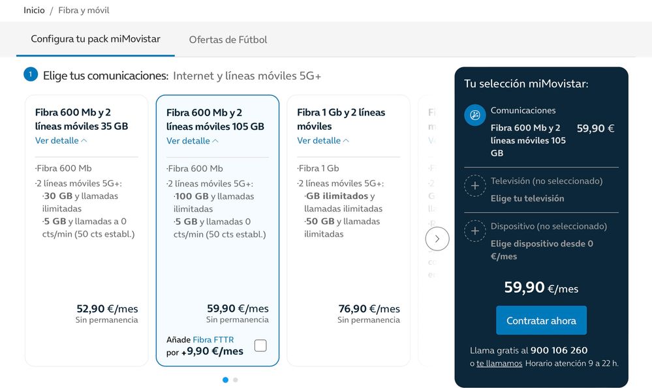Open the Configura tu pack miMovistar tab
The image size is (652, 388).
[x=95, y=39]
